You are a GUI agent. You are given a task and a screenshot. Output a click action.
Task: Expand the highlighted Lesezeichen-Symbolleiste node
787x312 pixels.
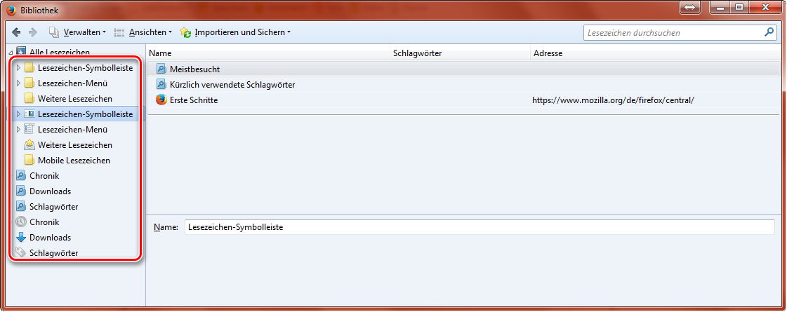(18, 114)
